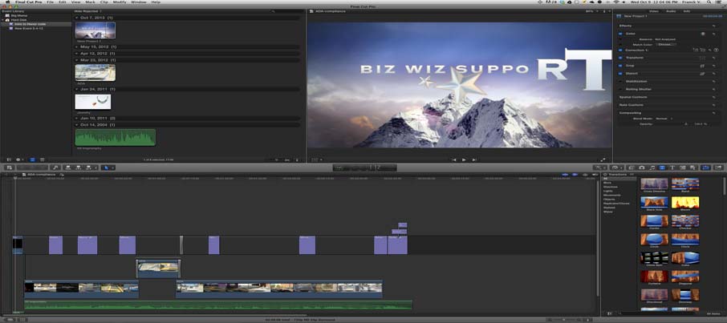Click the Share button in the toolbar
This screenshot has width=727, height=323.
tap(718, 168)
